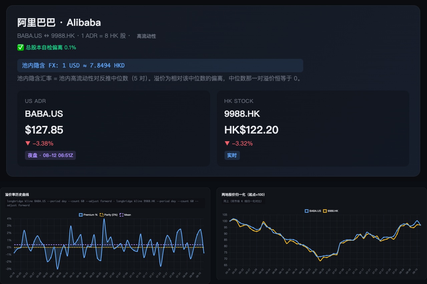
Task: Click the 05-18 date on the normalized chart axis
Action: 228,271
